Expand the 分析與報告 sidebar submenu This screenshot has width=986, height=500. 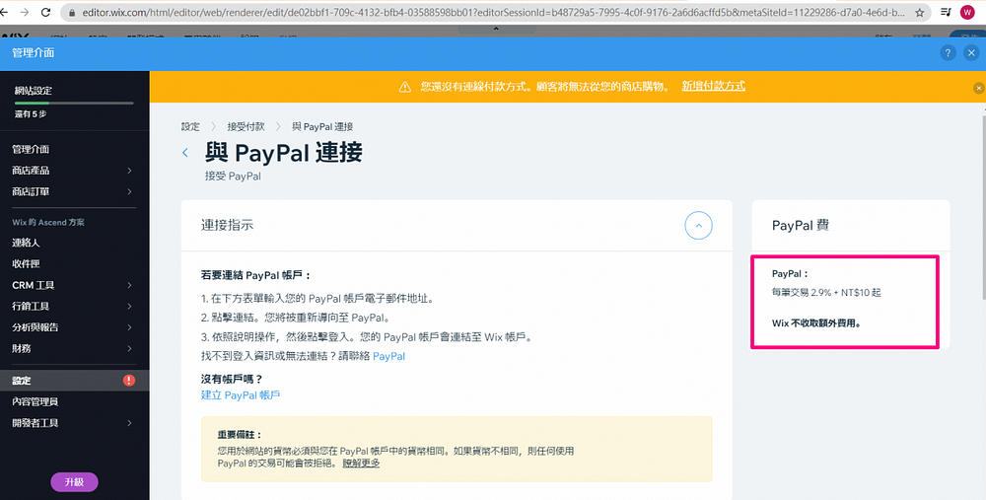[x=129, y=327]
